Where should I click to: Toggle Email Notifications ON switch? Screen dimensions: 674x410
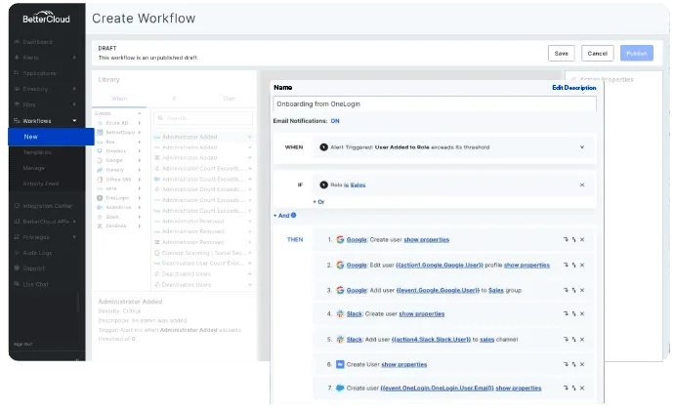[x=335, y=121]
